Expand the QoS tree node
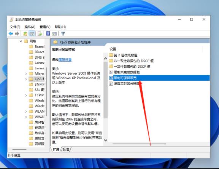 pos(26,79)
